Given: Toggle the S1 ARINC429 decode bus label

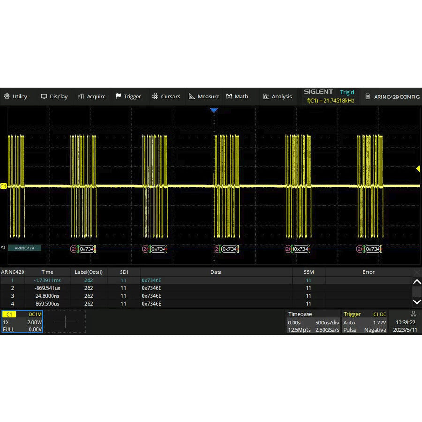Looking at the screenshot, I should coord(24,248).
